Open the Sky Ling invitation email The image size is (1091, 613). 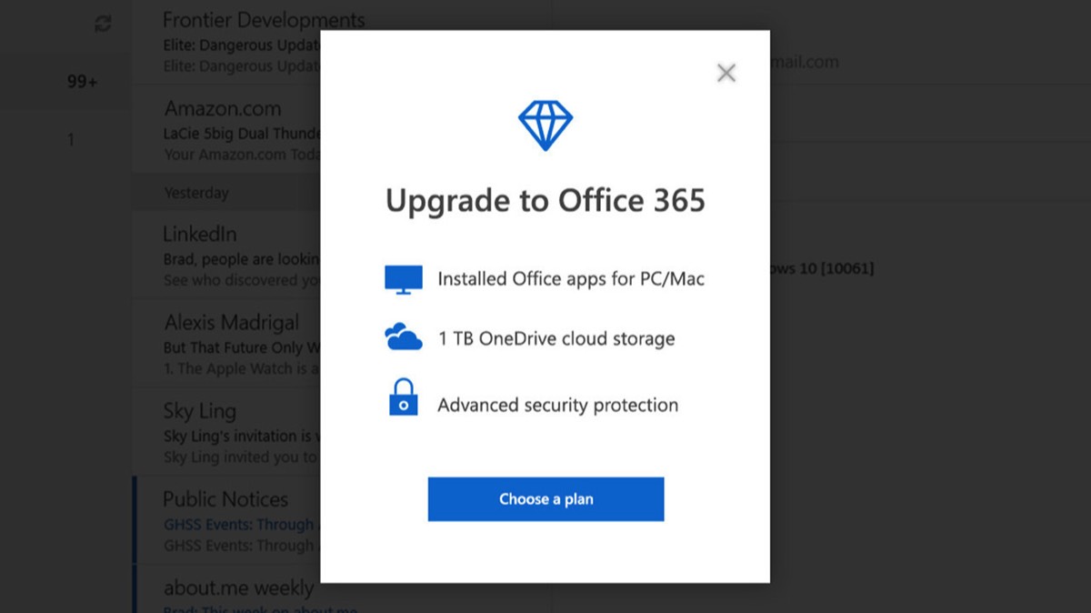tap(226, 432)
